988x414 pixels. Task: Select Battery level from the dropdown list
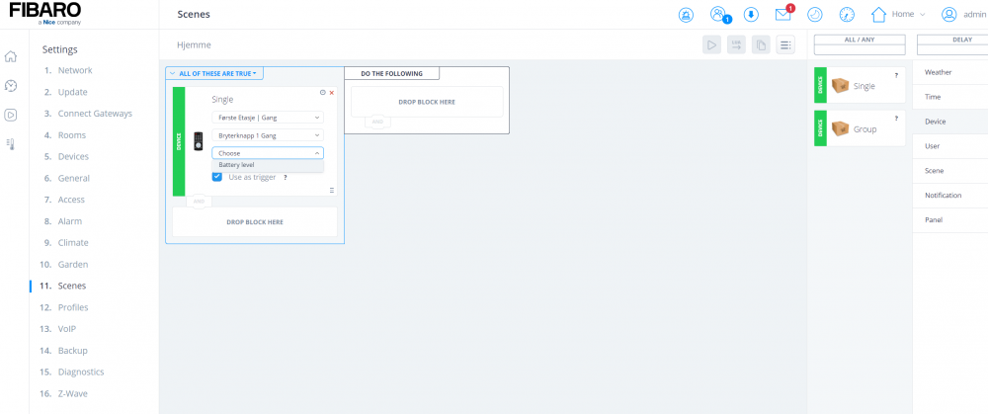click(237, 165)
